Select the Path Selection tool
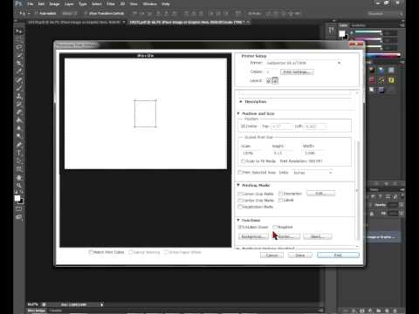 [x=19, y=160]
